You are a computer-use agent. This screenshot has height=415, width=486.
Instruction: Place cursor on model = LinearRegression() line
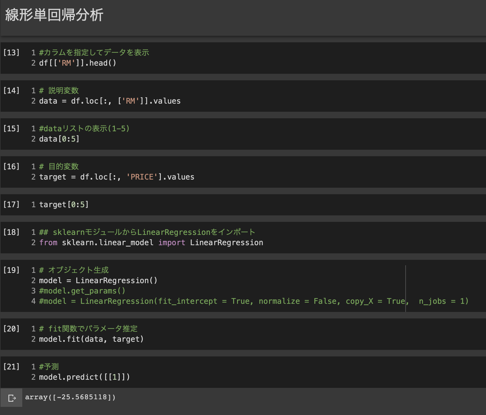tap(98, 280)
